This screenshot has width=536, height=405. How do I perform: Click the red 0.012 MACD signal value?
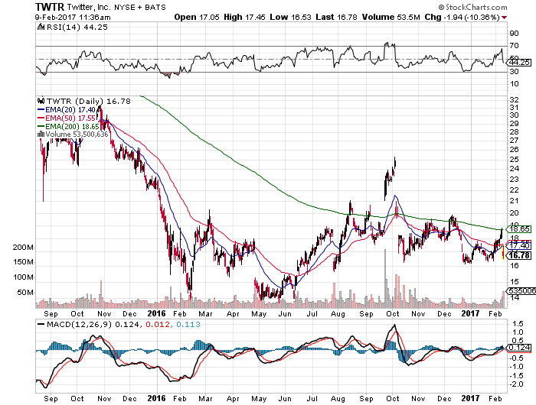pos(158,325)
